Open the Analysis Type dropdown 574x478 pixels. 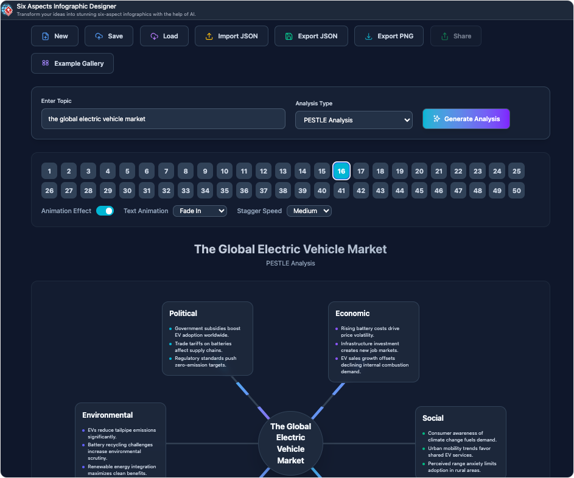[354, 120]
